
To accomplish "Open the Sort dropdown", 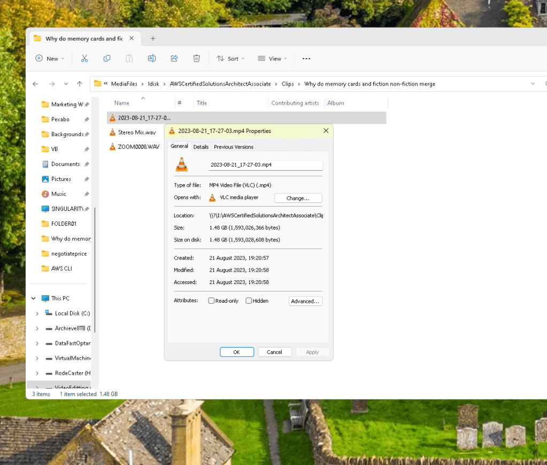I will (230, 59).
